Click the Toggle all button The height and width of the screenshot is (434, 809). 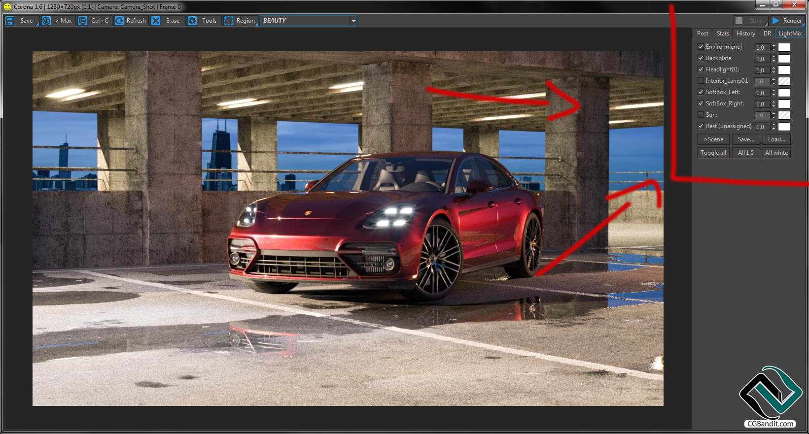point(713,153)
